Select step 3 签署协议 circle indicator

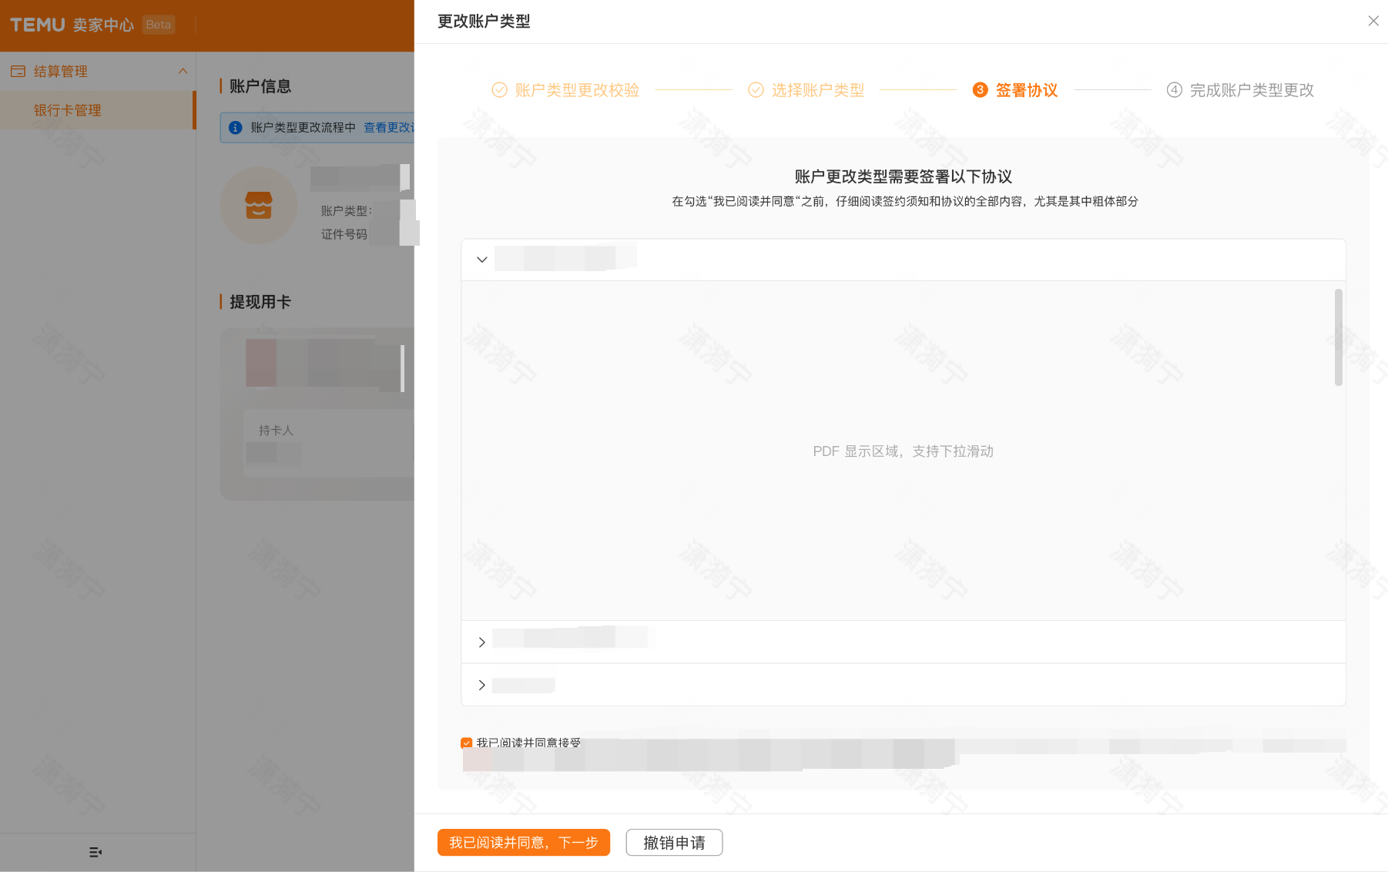click(x=980, y=89)
